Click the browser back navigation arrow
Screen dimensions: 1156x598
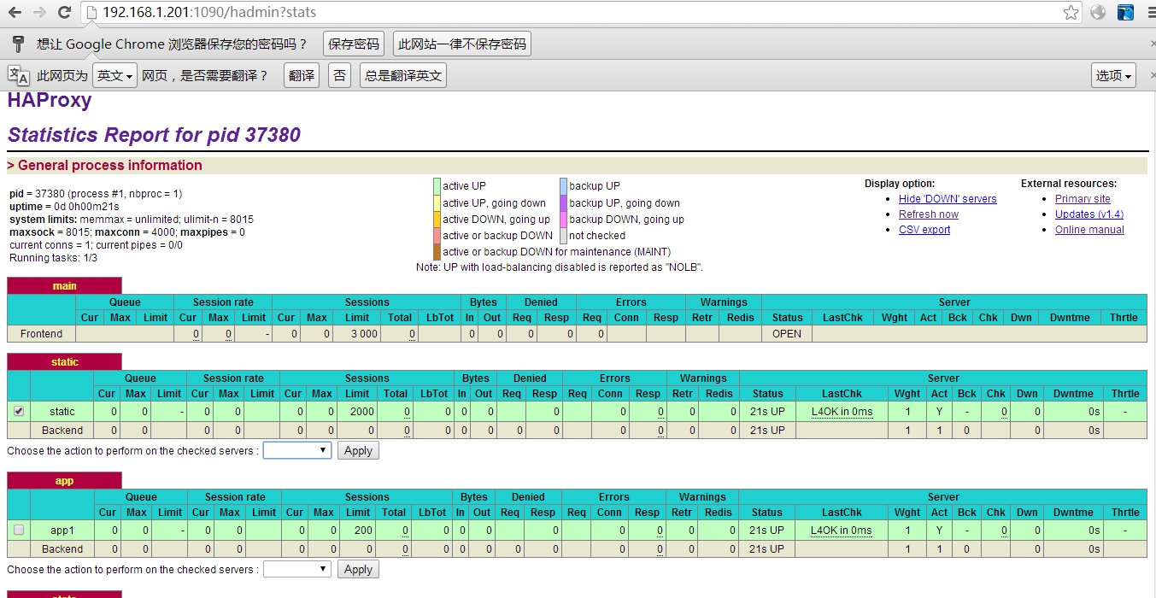point(15,13)
